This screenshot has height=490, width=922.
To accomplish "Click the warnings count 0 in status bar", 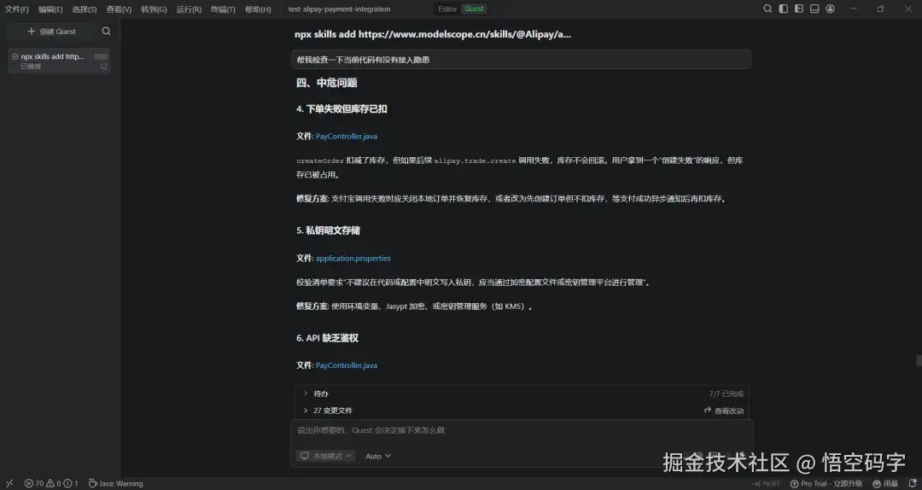I will point(55,483).
